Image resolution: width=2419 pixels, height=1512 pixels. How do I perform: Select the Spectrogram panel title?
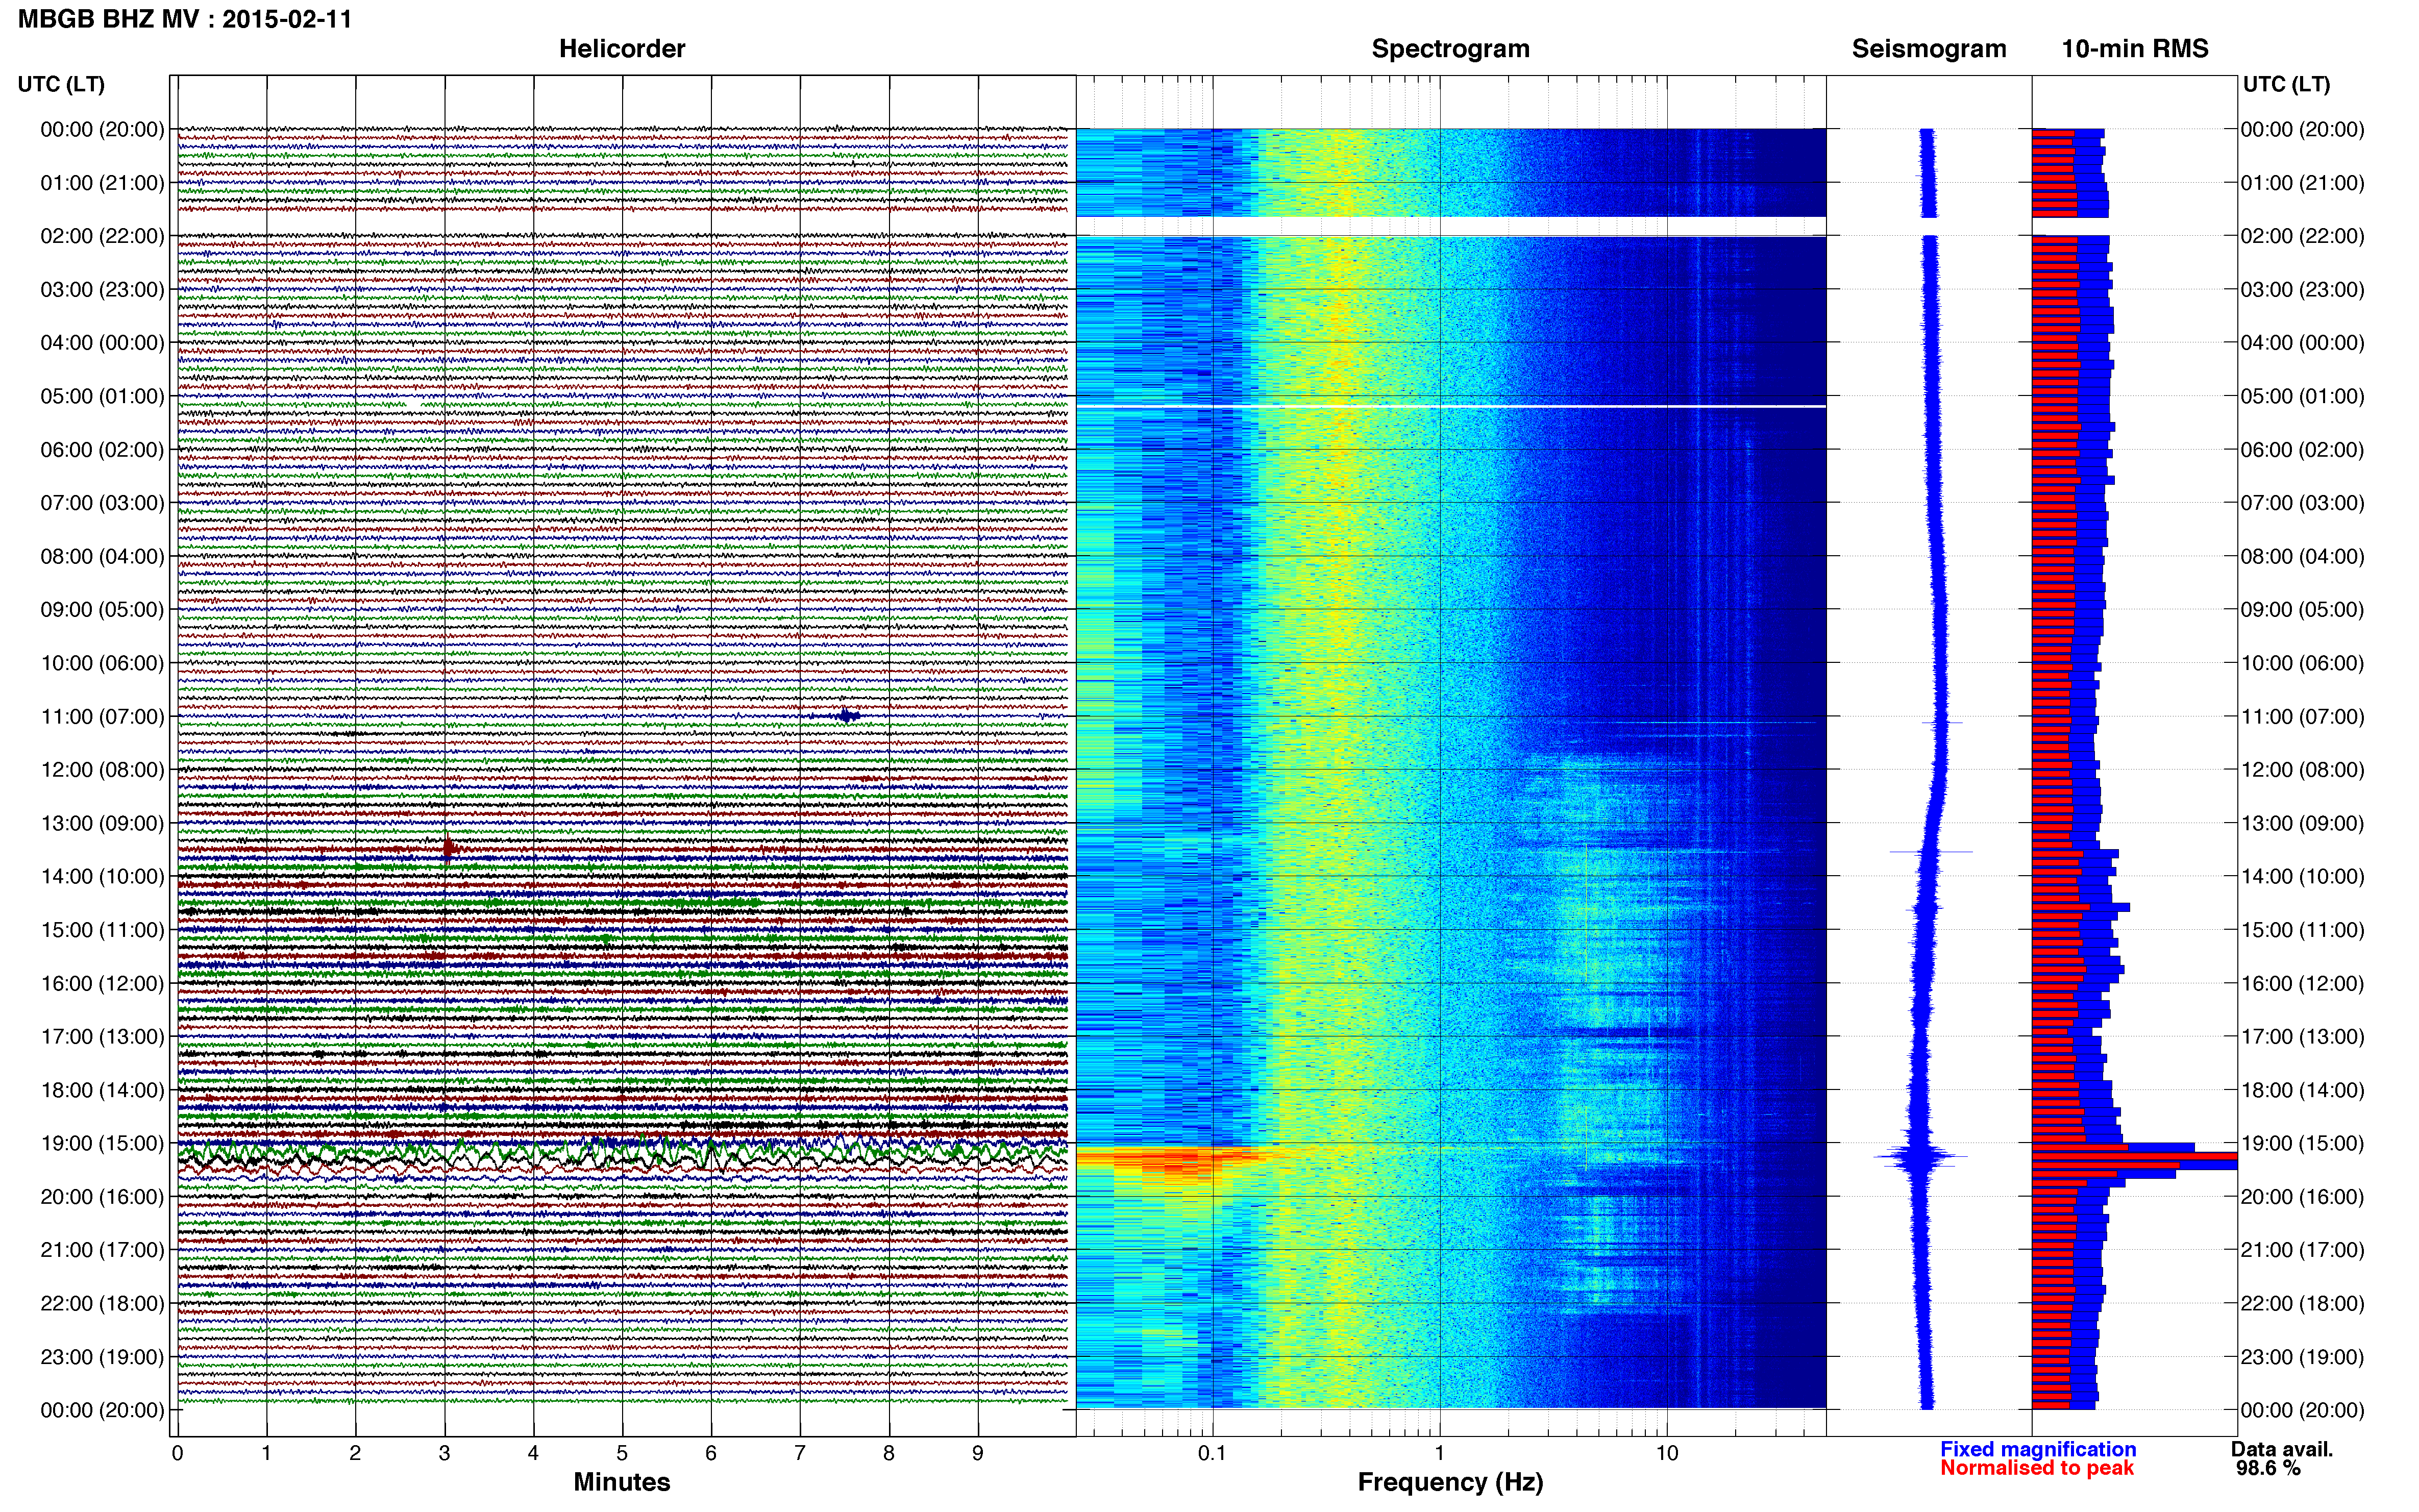pos(1450,49)
